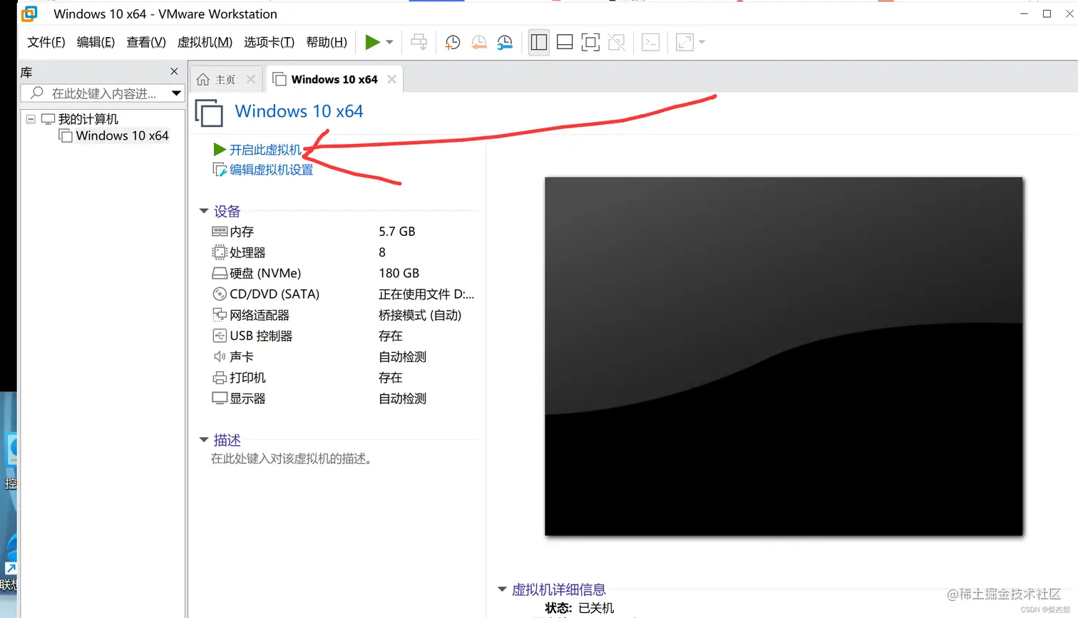Close the 主页 tab
The image size is (1078, 618).
click(x=251, y=79)
